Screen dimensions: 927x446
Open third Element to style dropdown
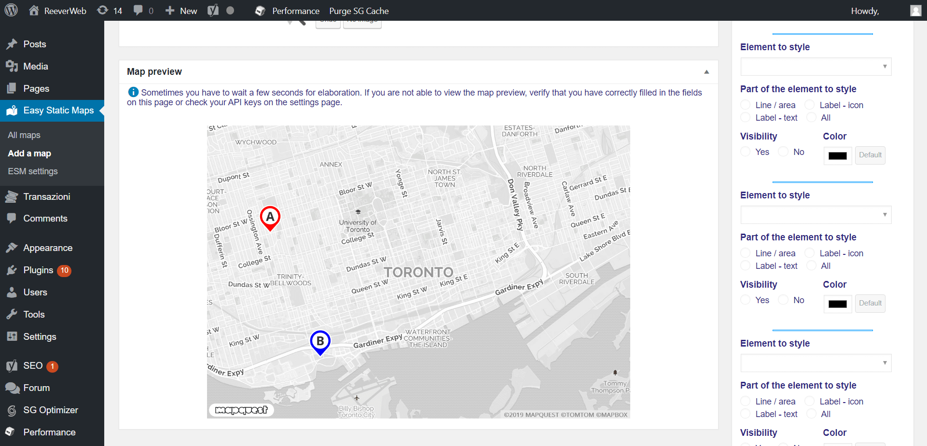coord(816,363)
